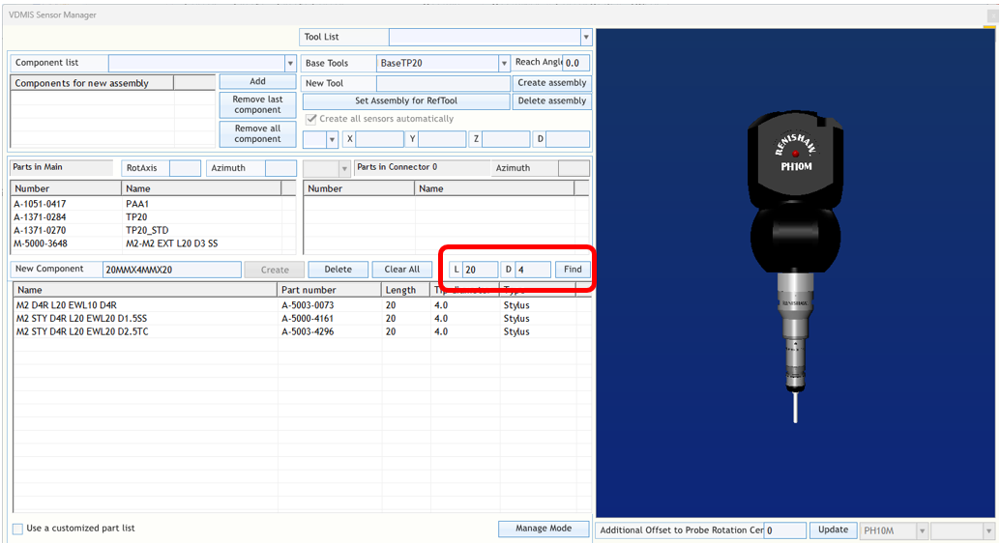1001x543 pixels.
Task: Click part number A-5000-4161
Action: coord(308,319)
